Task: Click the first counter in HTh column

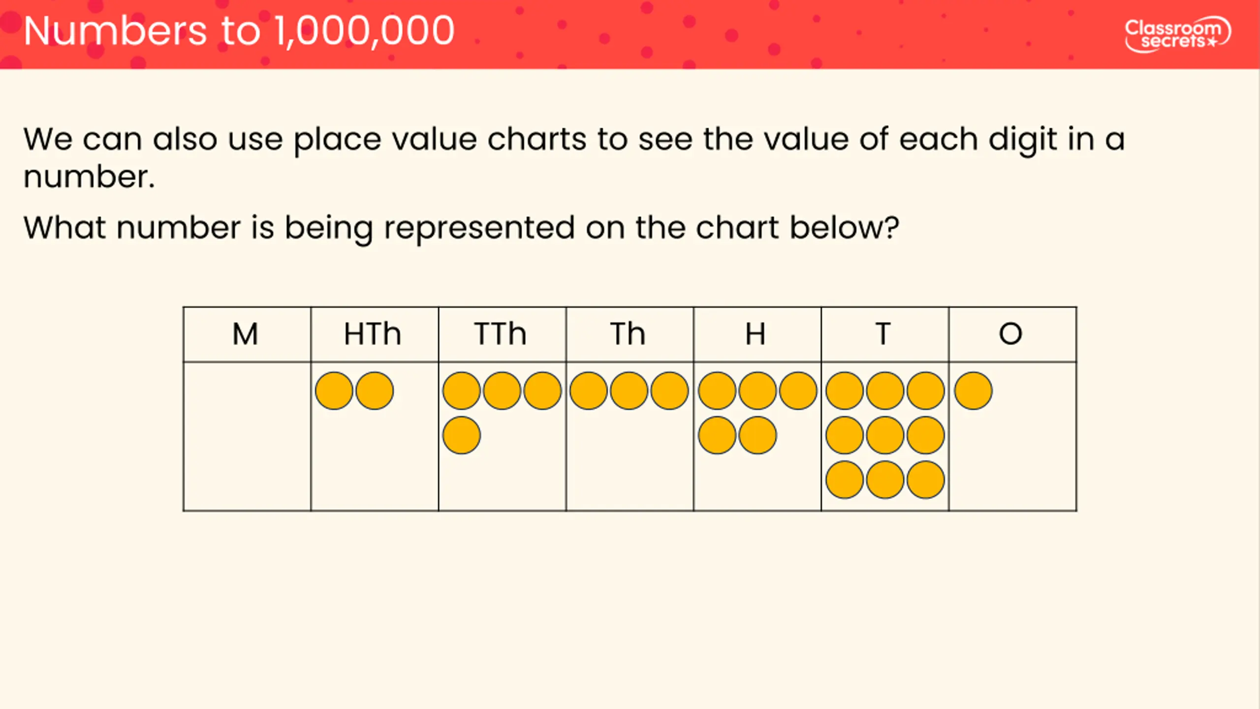Action: tap(334, 391)
